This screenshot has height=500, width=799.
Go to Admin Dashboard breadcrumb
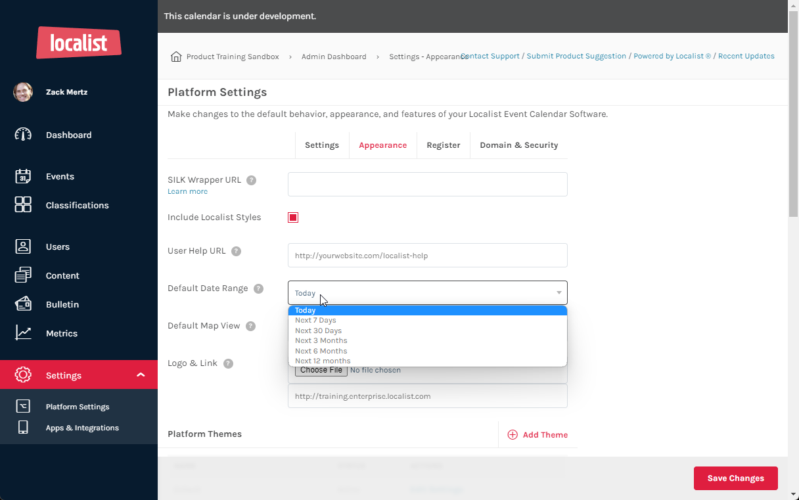[334, 57]
